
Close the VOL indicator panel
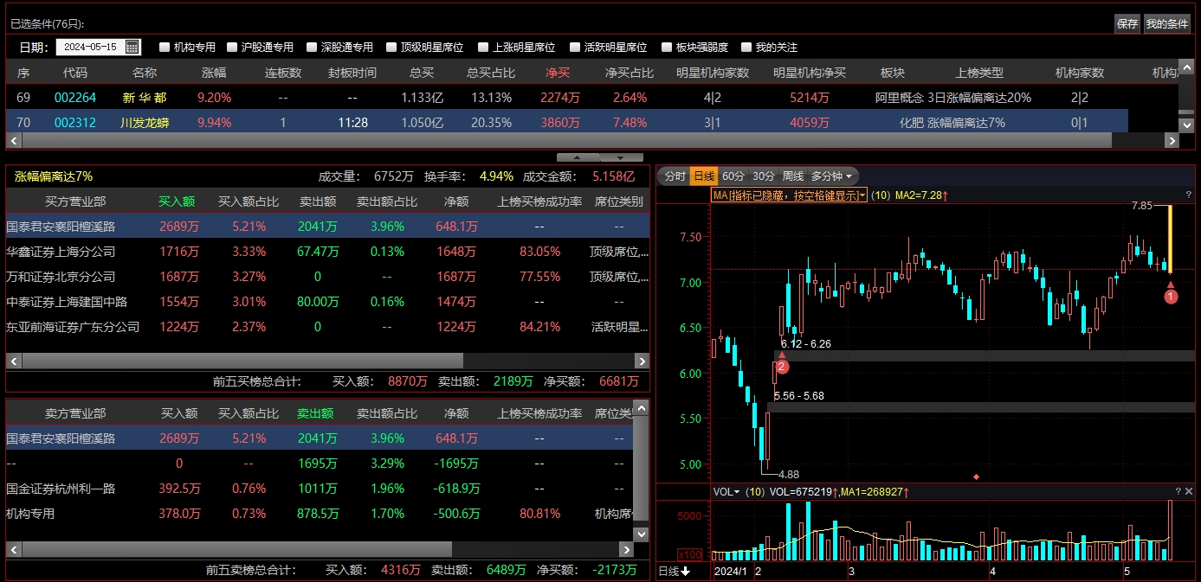1190,491
